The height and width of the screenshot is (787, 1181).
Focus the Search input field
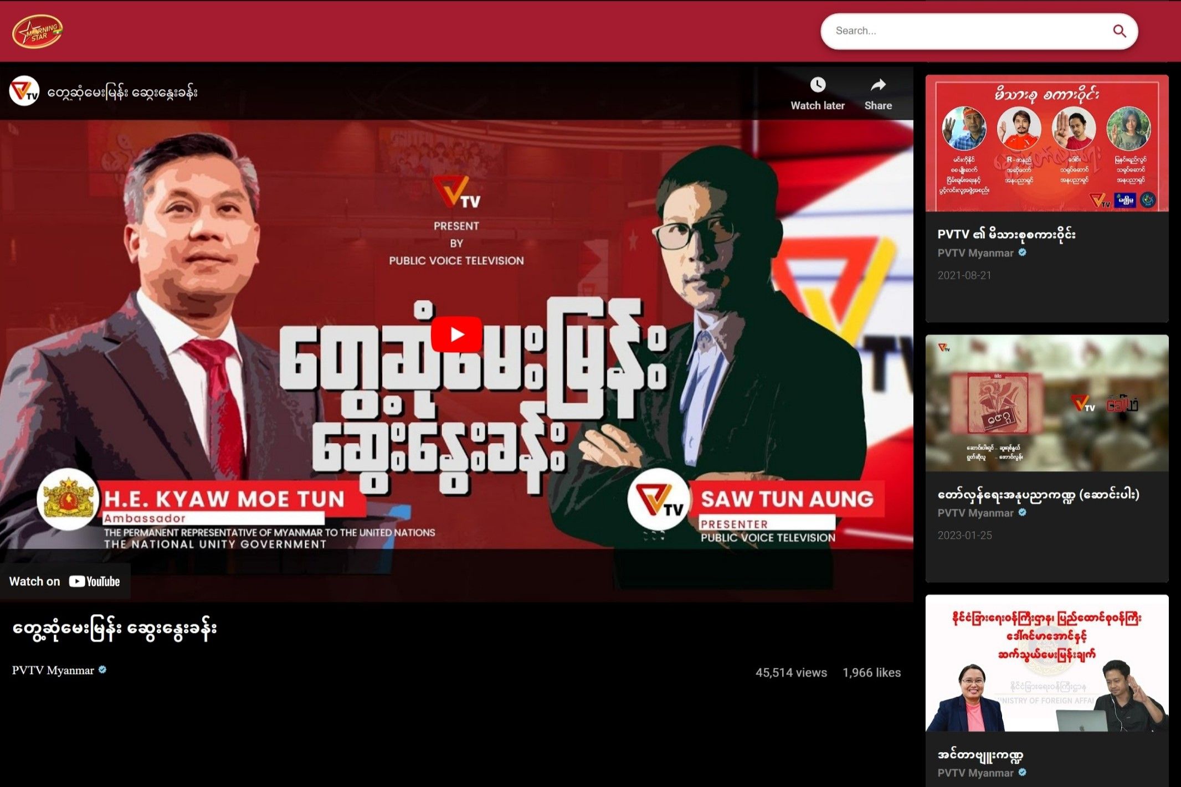(964, 31)
